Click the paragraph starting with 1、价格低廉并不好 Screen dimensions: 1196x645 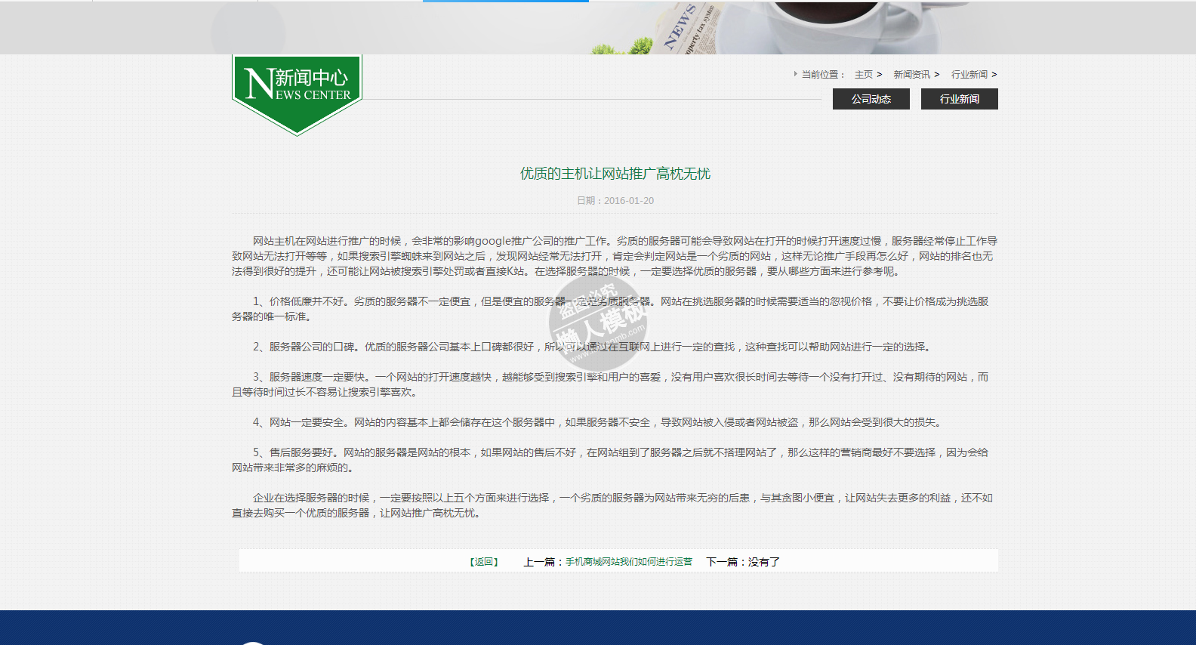coord(609,309)
